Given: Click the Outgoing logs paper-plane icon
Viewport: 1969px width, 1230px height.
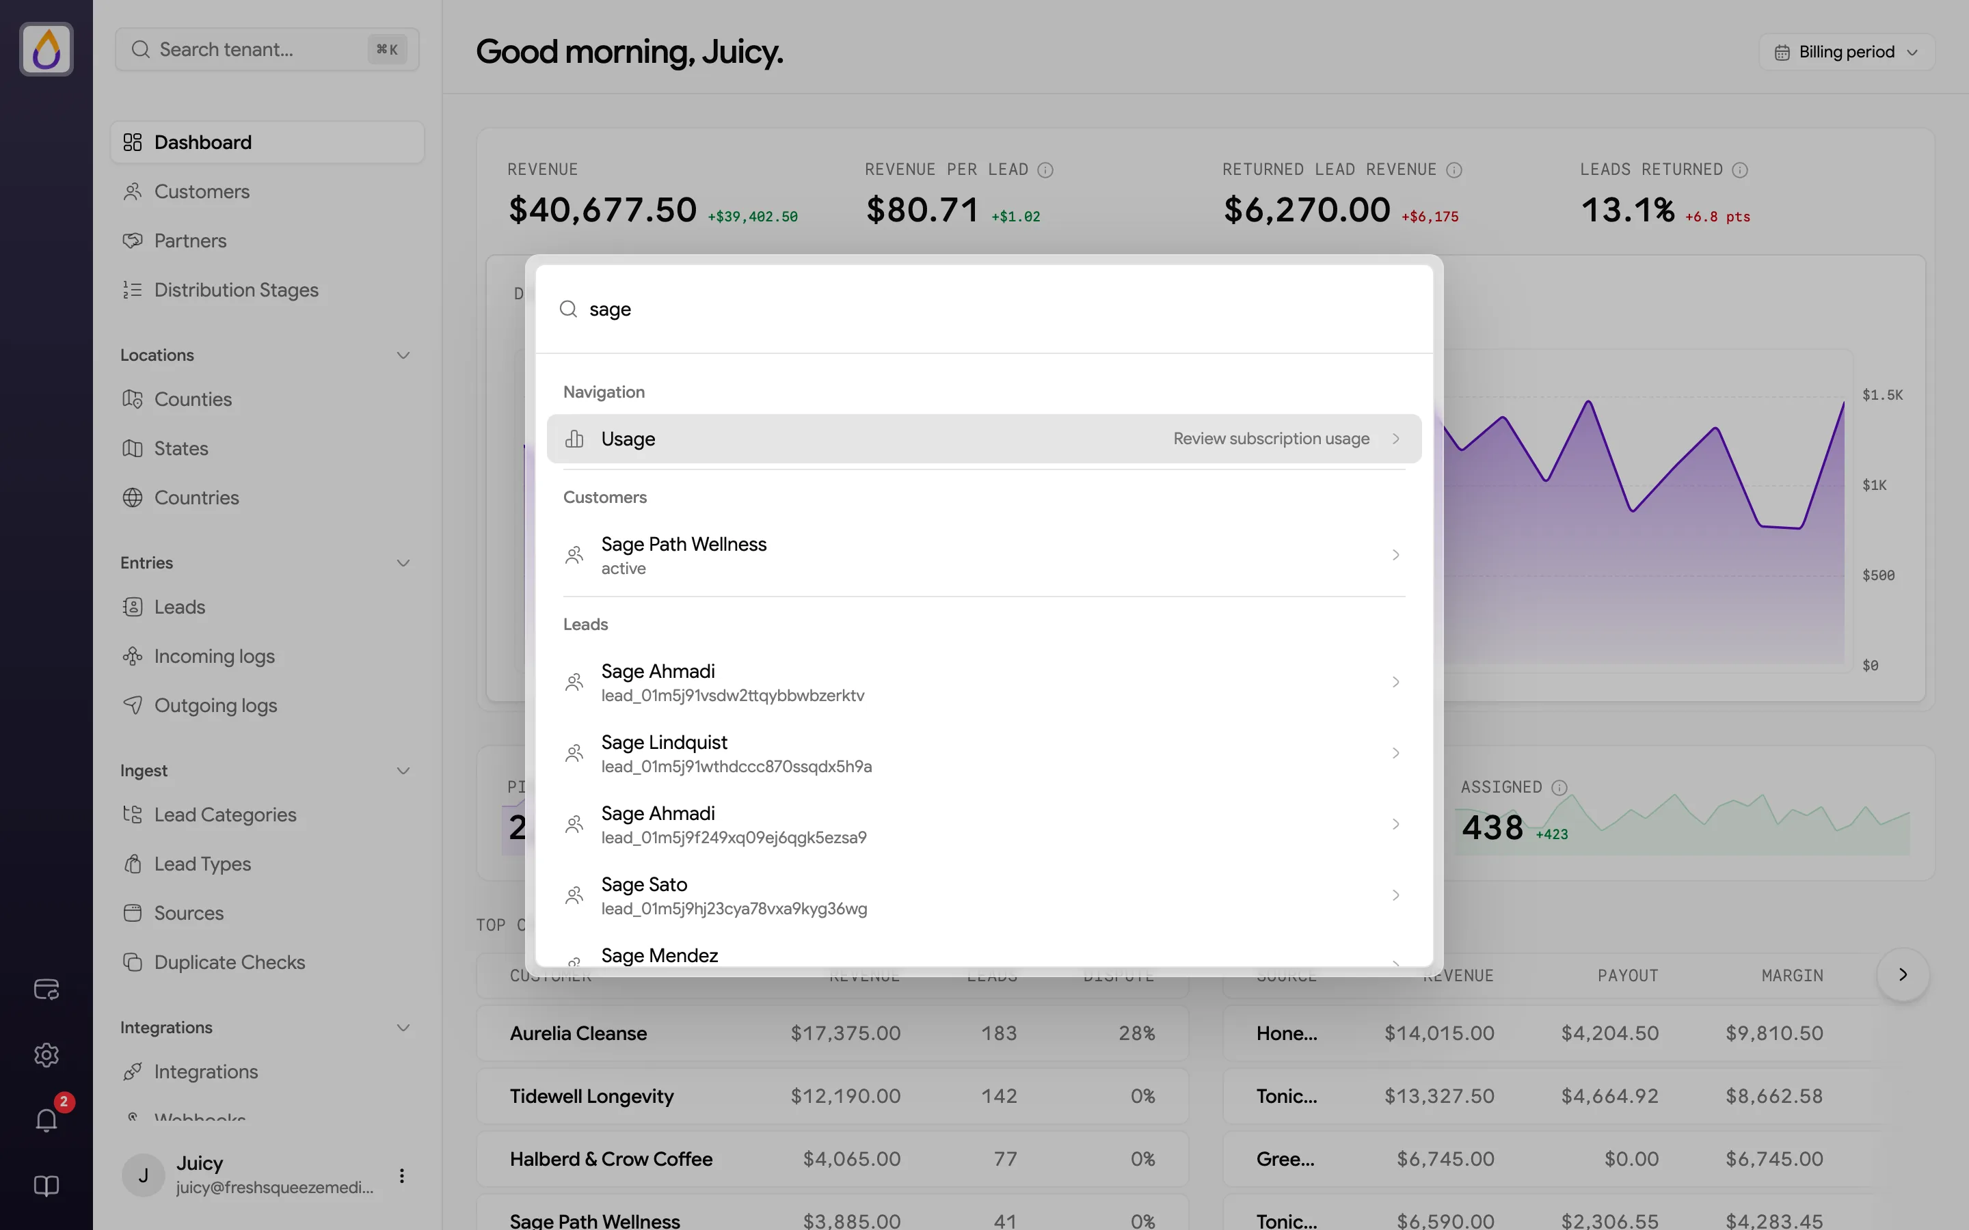Looking at the screenshot, I should [133, 705].
